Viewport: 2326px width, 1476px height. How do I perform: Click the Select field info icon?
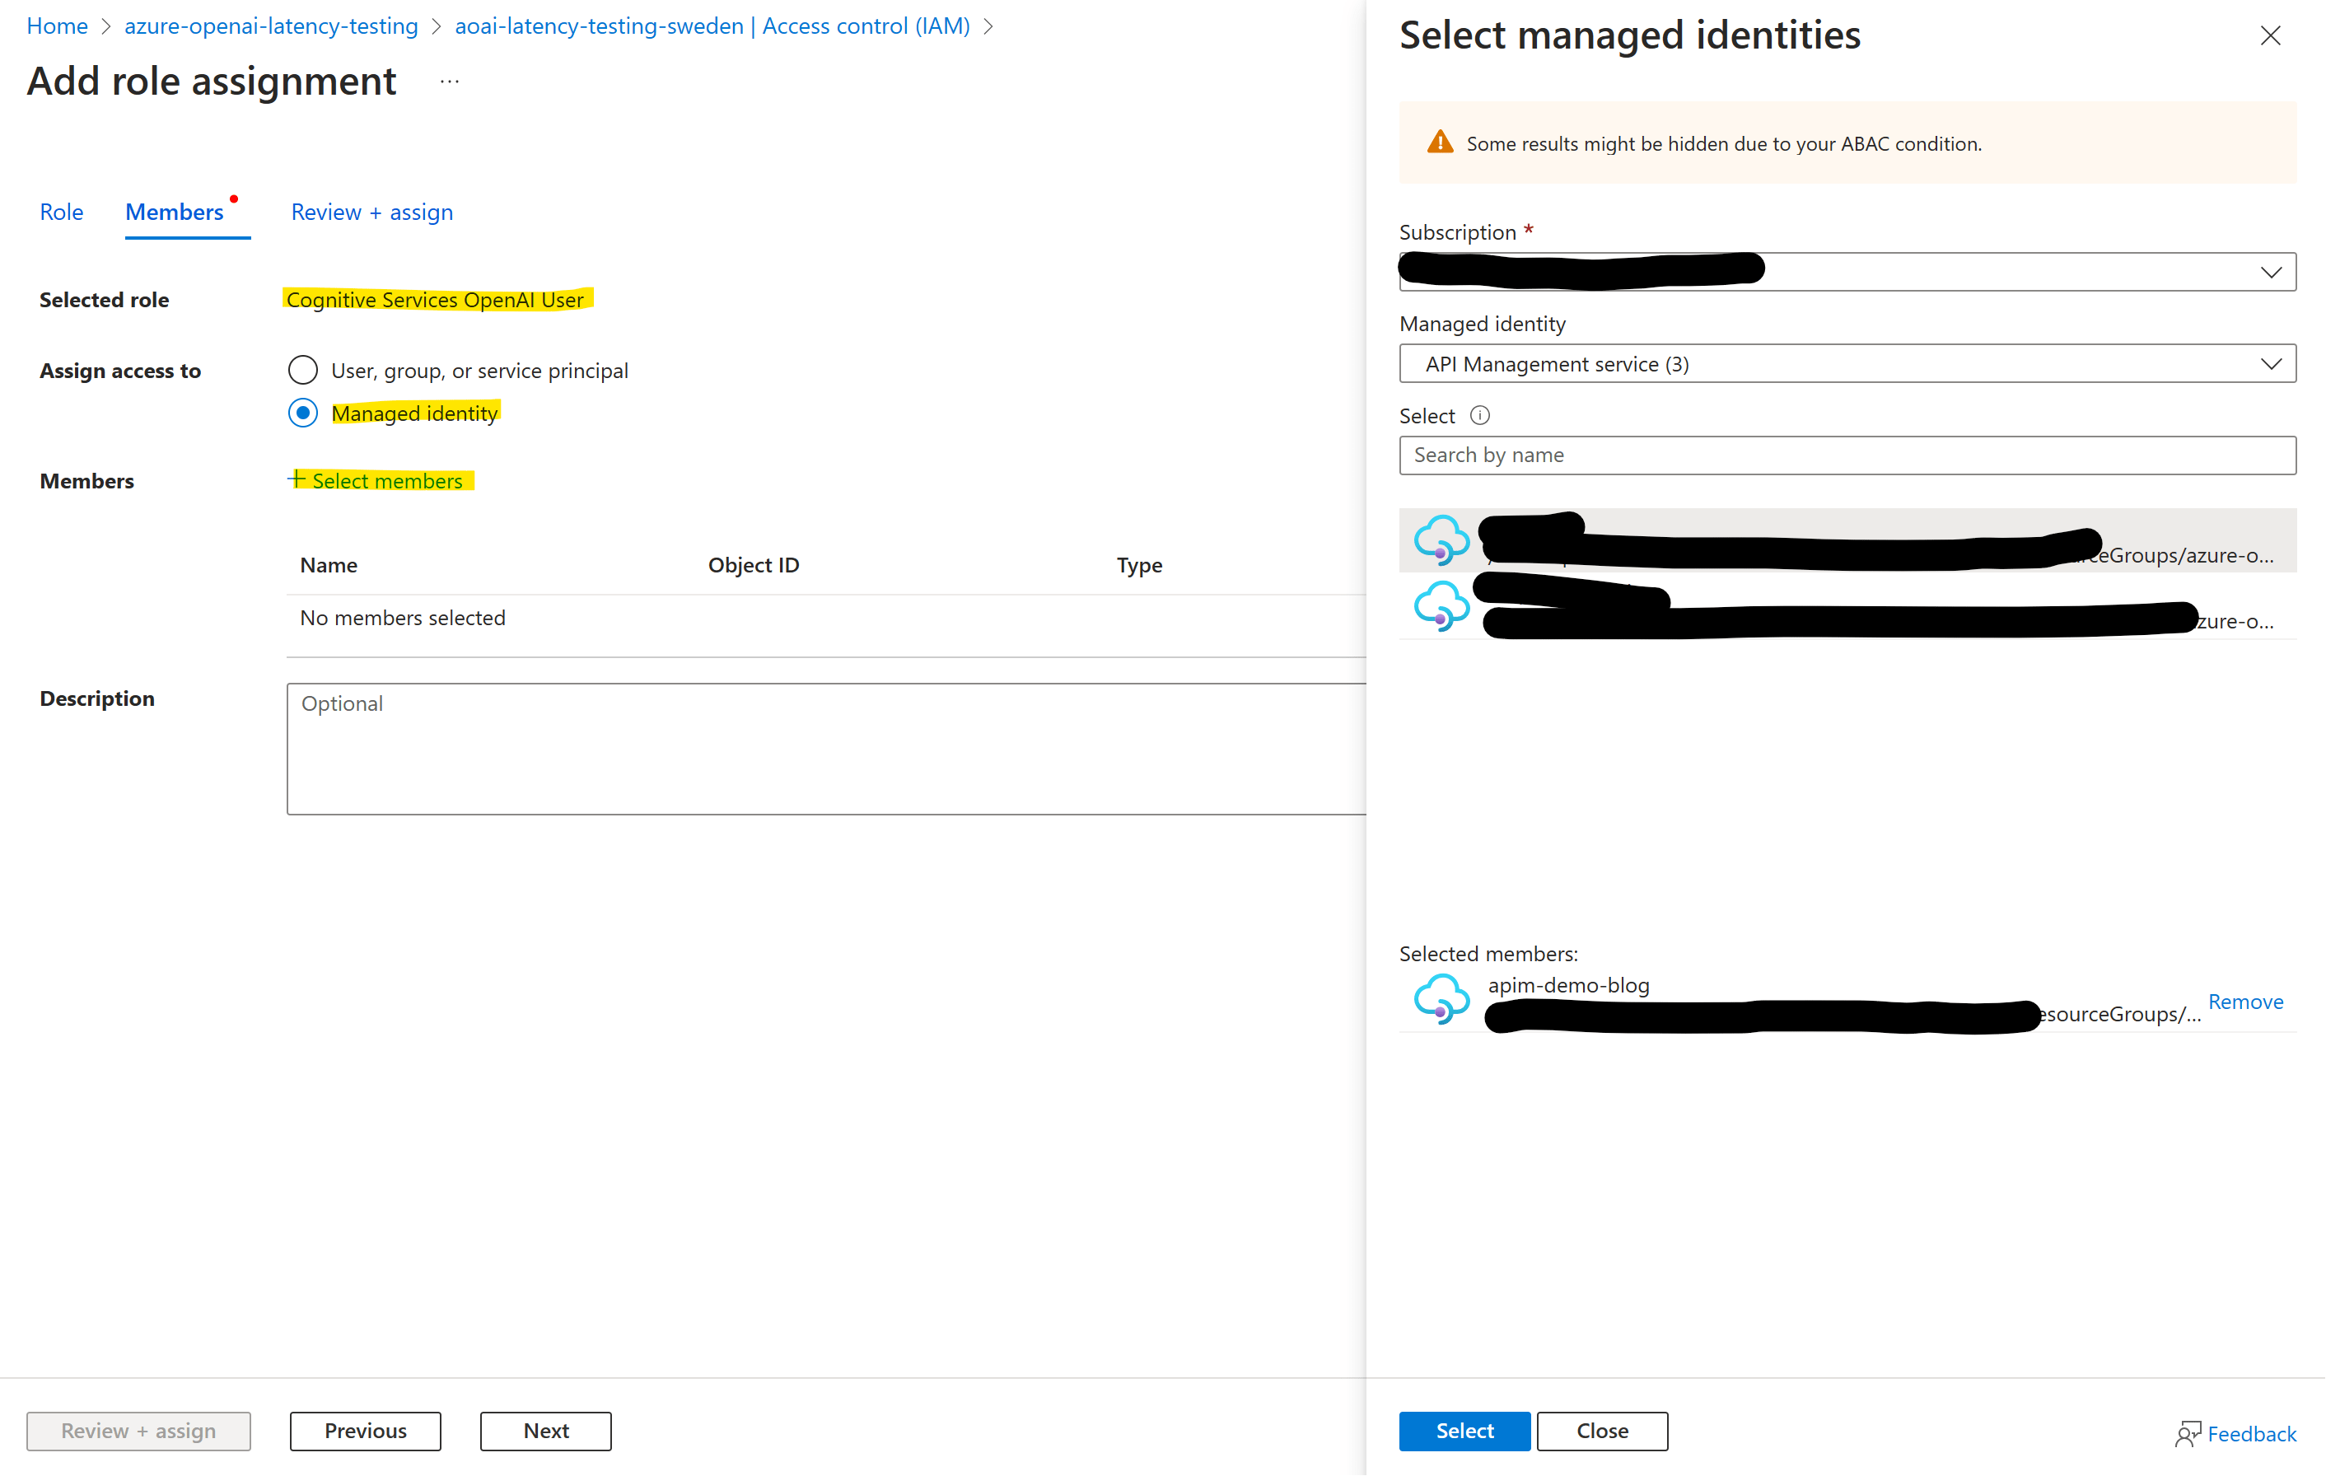[x=1480, y=415]
